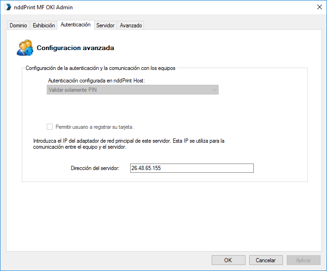Open the Avanzado tab
327x271 pixels.
point(131,25)
